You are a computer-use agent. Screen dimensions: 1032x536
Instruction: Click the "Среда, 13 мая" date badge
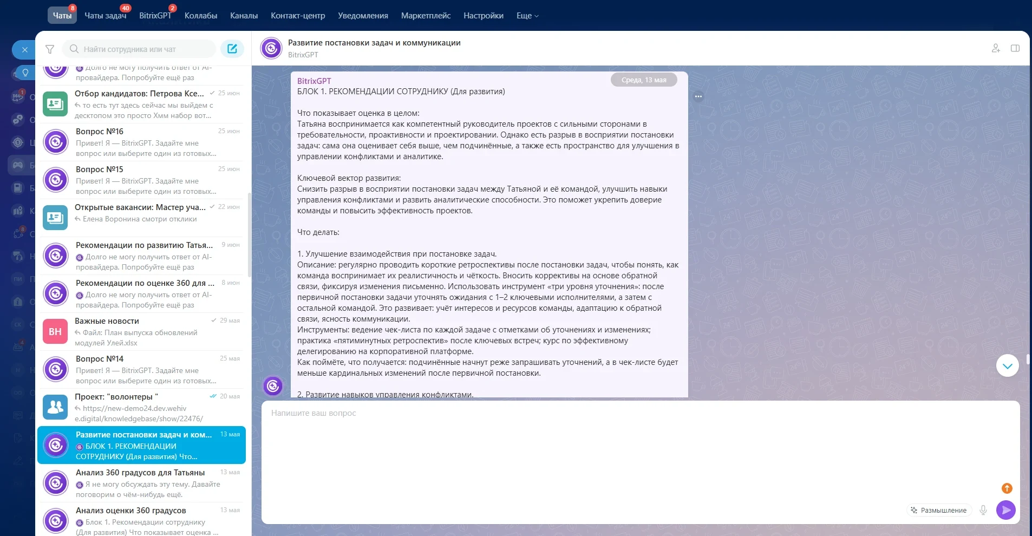click(644, 80)
